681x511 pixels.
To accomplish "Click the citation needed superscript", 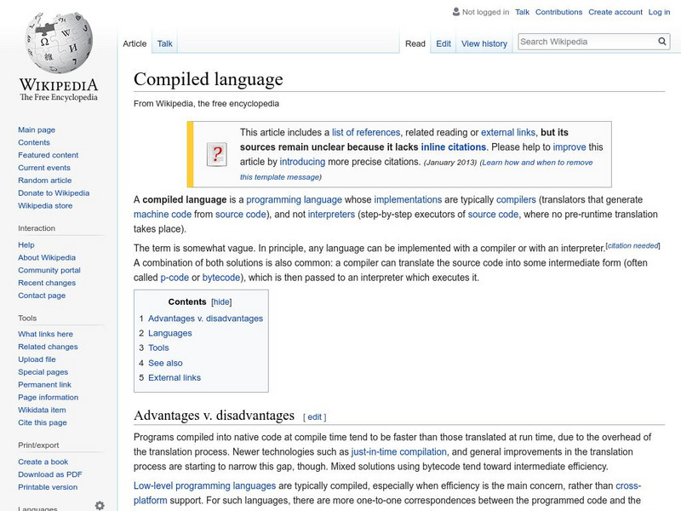I will click(x=632, y=245).
